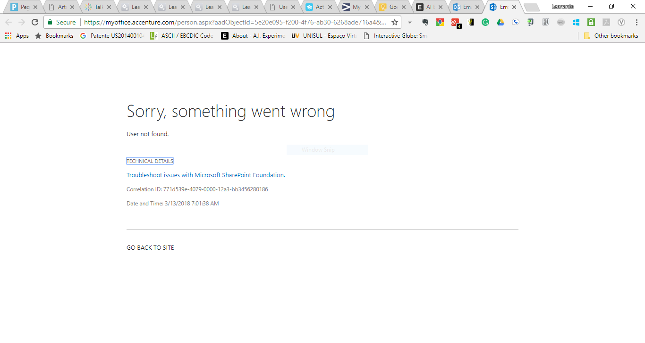Click the green Secure padlock icon
This screenshot has height=343, width=645.
(x=50, y=22)
